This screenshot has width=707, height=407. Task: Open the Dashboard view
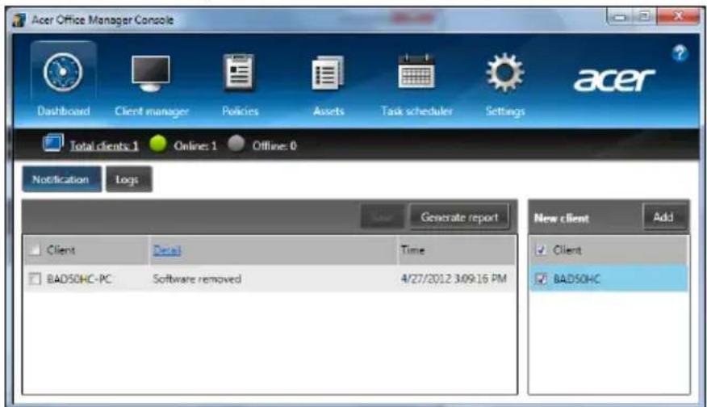click(63, 79)
